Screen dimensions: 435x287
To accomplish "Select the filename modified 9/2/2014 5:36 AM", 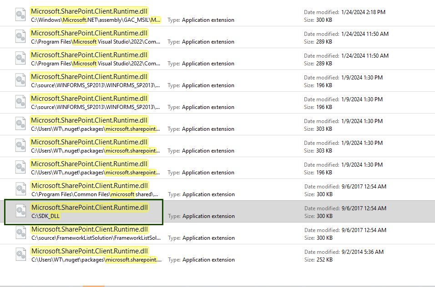I will [90, 251].
